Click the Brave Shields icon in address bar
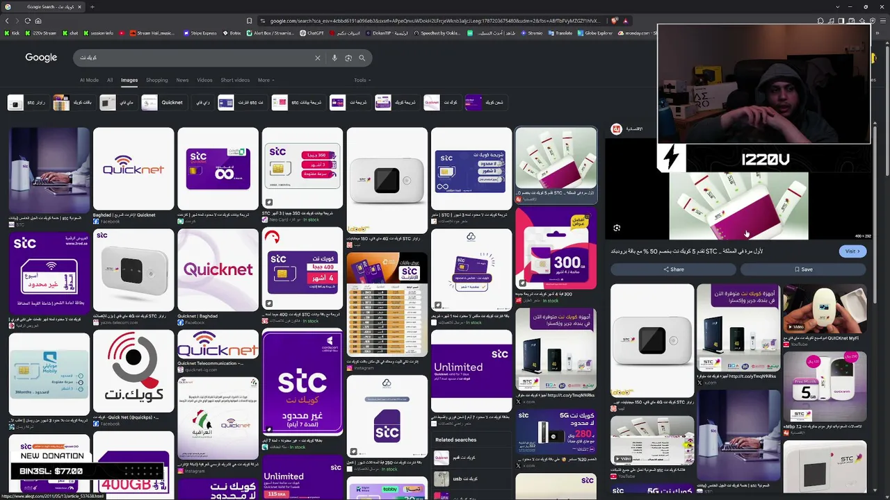 614,21
